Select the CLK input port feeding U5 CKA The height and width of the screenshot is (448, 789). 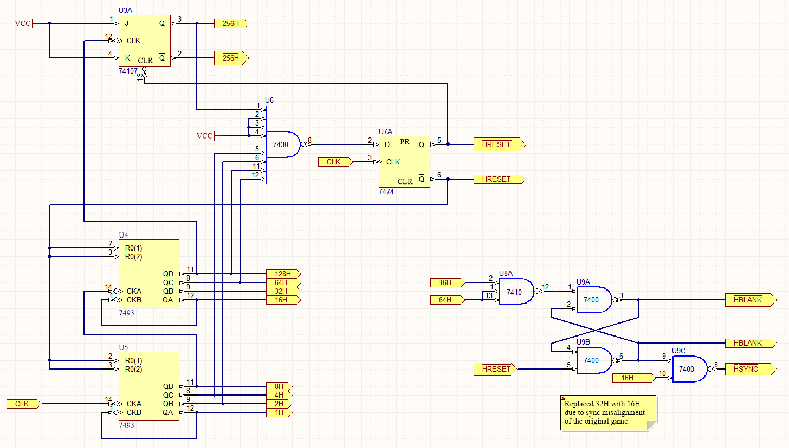pos(24,404)
